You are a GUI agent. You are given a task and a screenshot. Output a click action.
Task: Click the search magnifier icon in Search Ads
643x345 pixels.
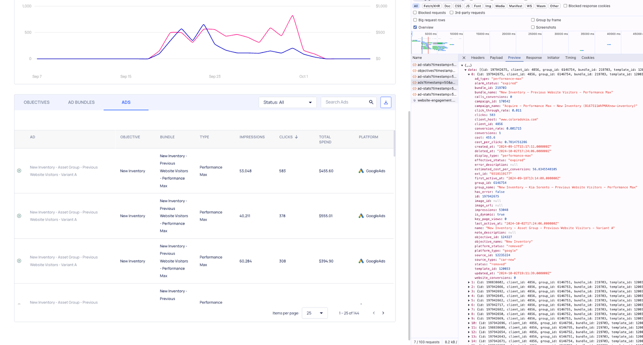coord(371,102)
